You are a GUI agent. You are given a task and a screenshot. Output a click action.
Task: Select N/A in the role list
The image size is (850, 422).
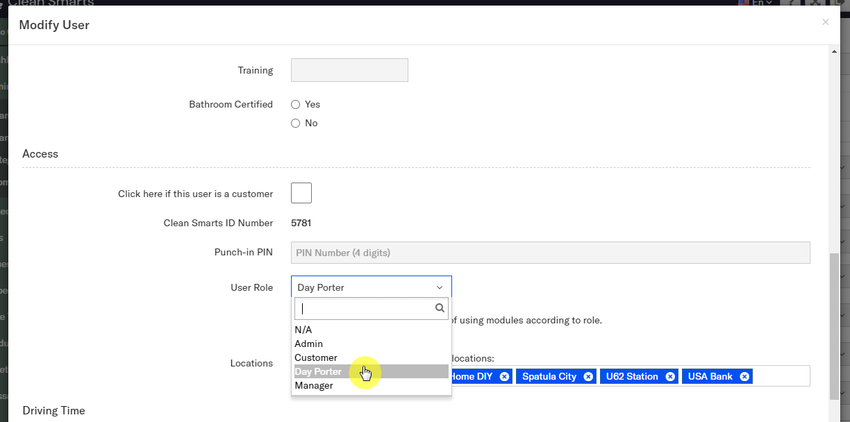pyautogui.click(x=303, y=330)
